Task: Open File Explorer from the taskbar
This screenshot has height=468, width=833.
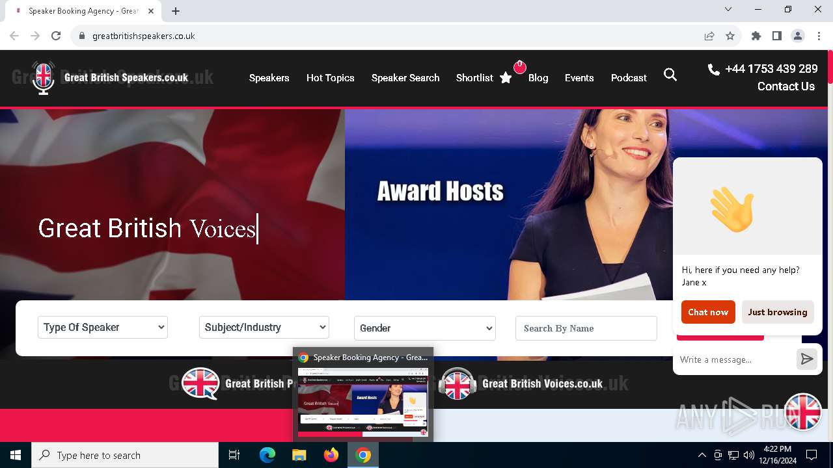Action: click(x=299, y=455)
